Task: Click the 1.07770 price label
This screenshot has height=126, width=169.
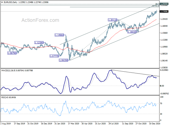Action: pyautogui.click(x=54, y=56)
